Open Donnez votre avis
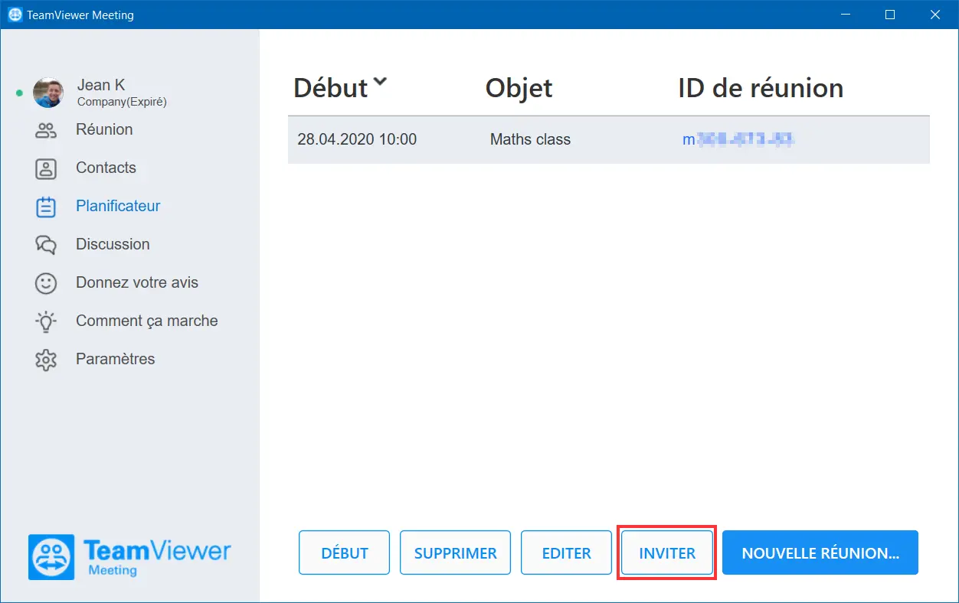 click(137, 282)
